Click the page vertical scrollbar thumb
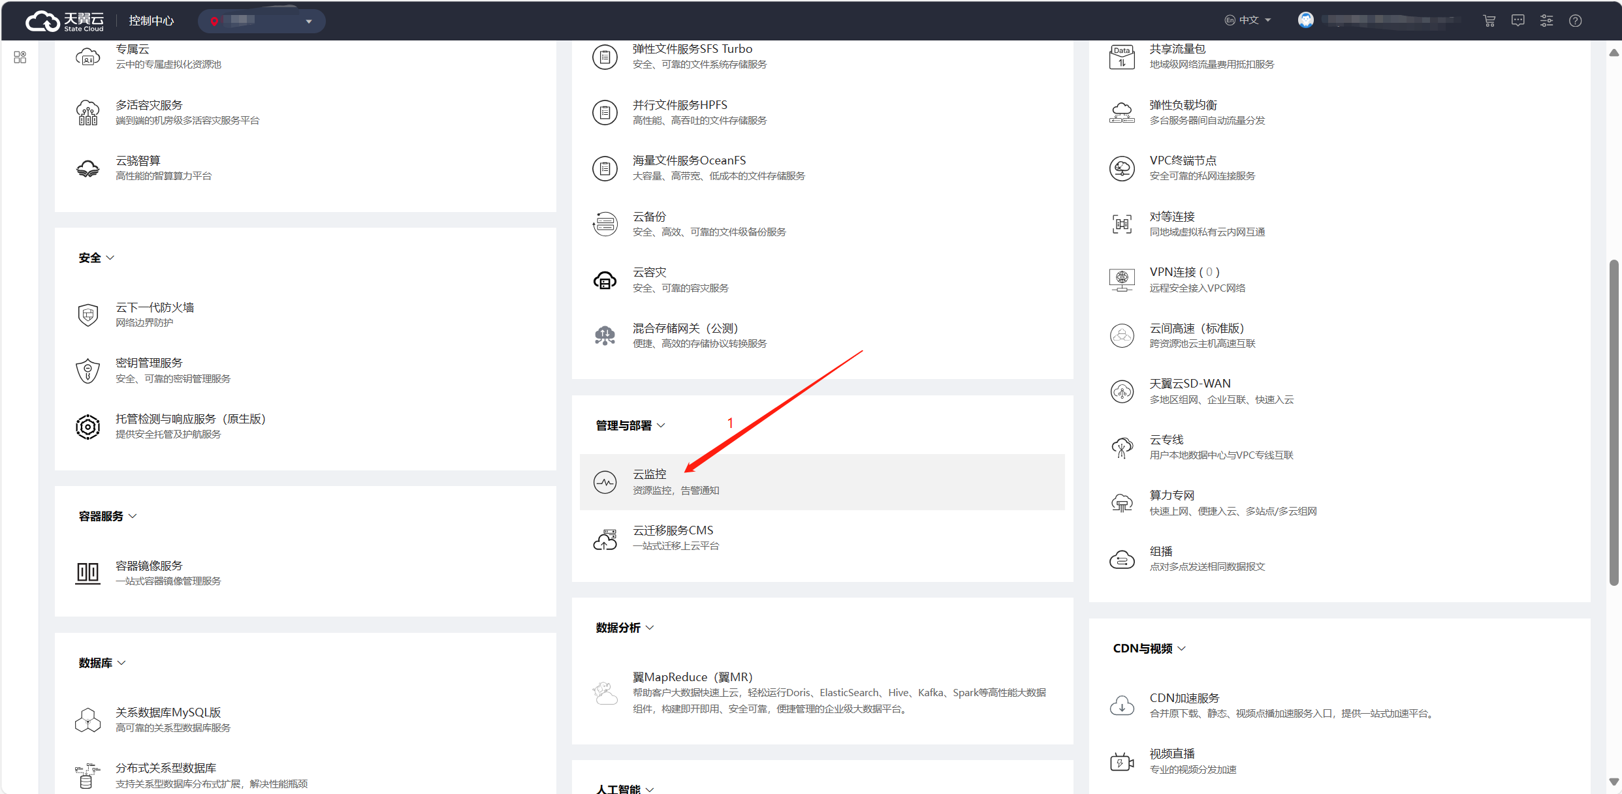 (1614, 423)
